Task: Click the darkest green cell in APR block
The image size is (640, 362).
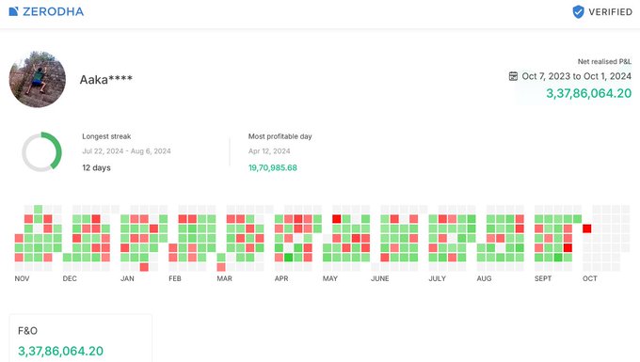Action: pos(289,258)
